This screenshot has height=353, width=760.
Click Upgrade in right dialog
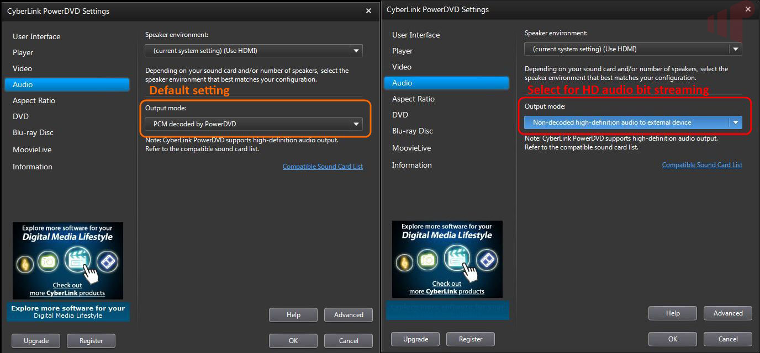click(415, 339)
